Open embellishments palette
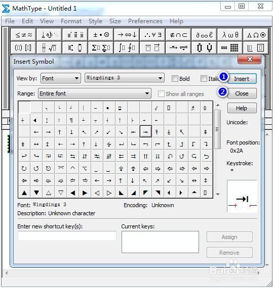 click(75, 34)
